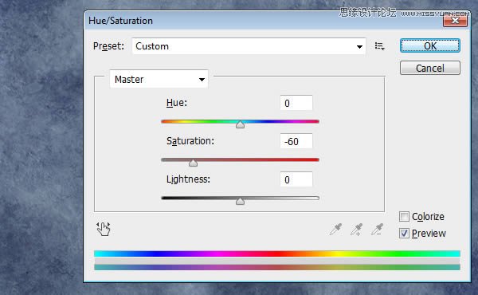Focus the Saturation value field showing -60
The width and height of the screenshot is (478, 295).
click(296, 141)
